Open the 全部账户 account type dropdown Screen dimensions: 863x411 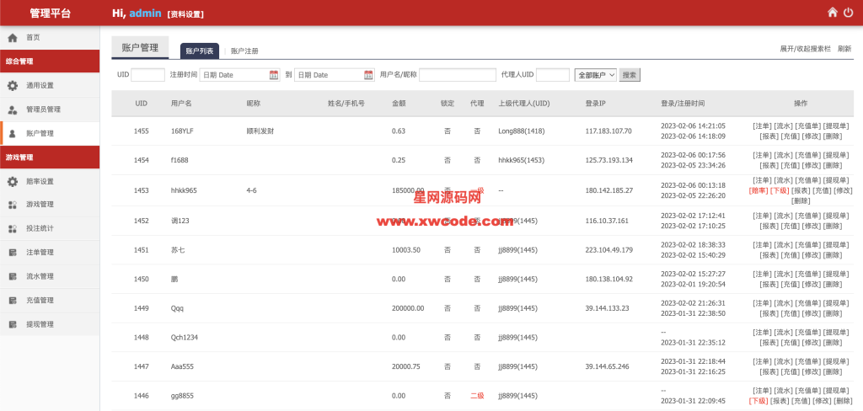coord(595,75)
